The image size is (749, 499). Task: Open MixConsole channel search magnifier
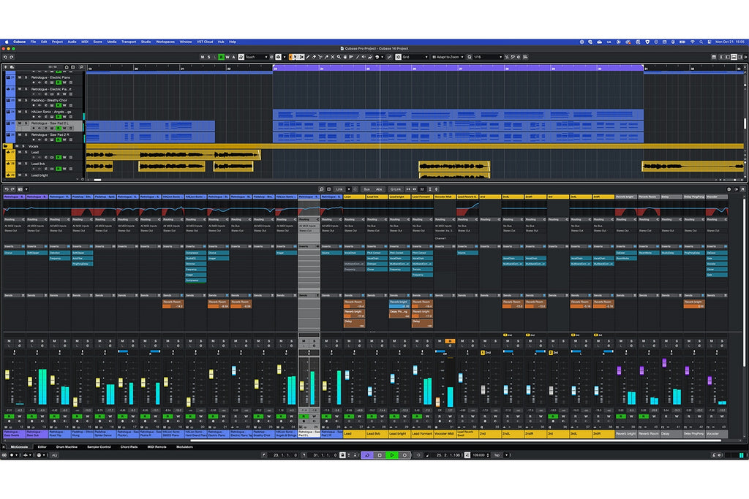321,189
